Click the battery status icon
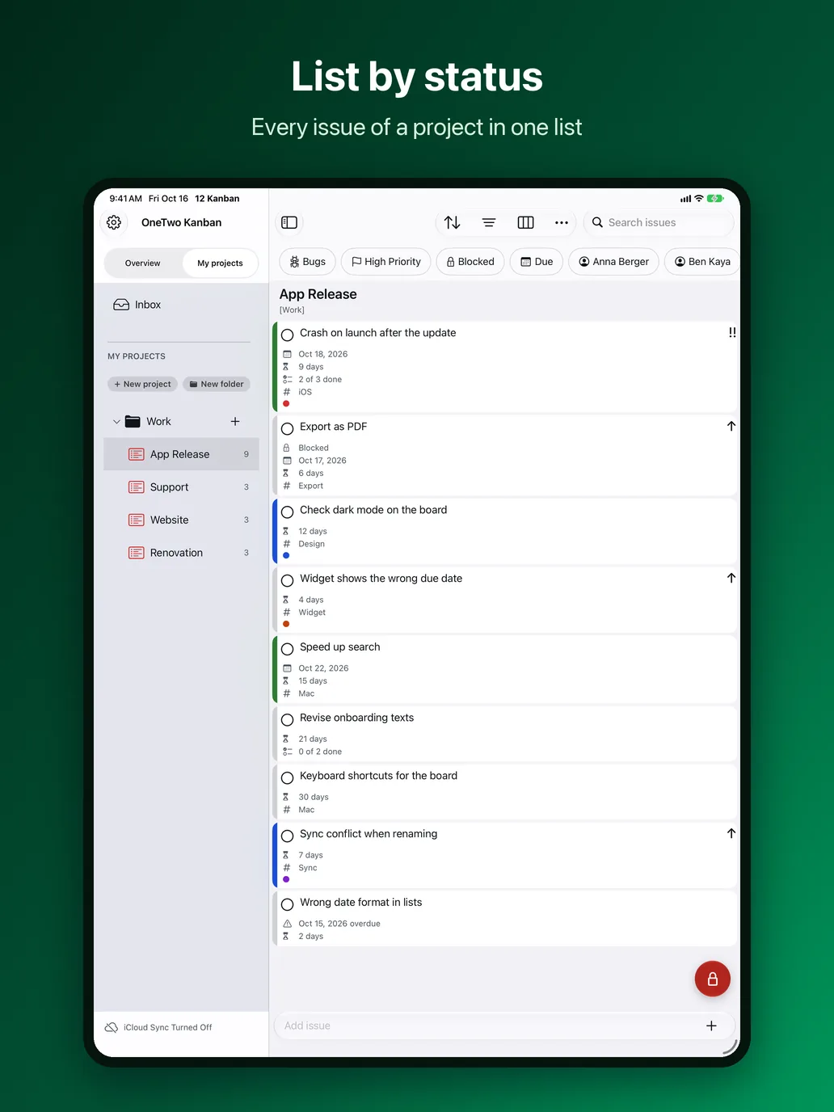Viewport: 834px width, 1112px height. 715,198
